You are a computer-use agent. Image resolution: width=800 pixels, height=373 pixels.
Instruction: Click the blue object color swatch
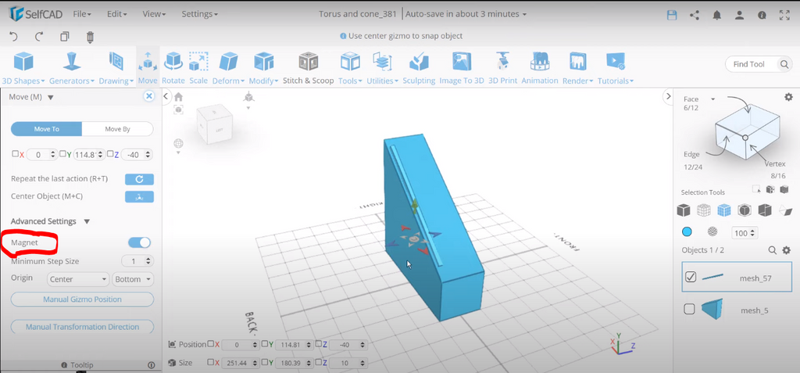coord(687,232)
